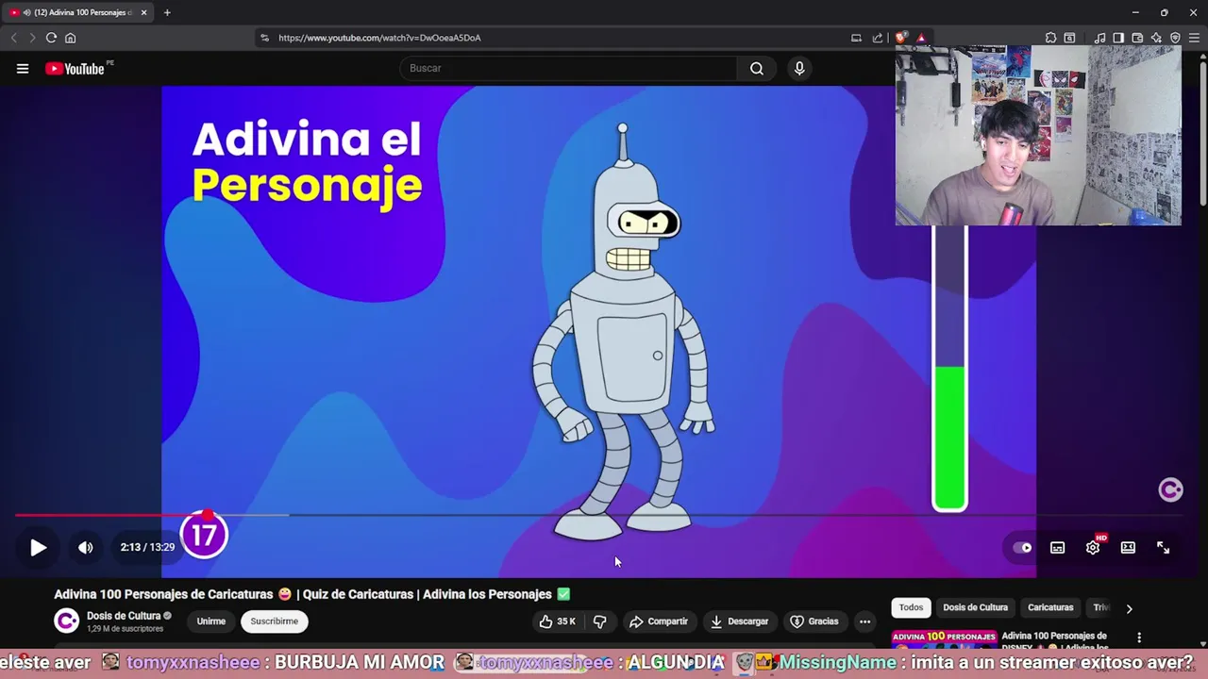Screen dimensions: 1208x679
Task: Go to YouTube home via logo
Action: coord(75,68)
